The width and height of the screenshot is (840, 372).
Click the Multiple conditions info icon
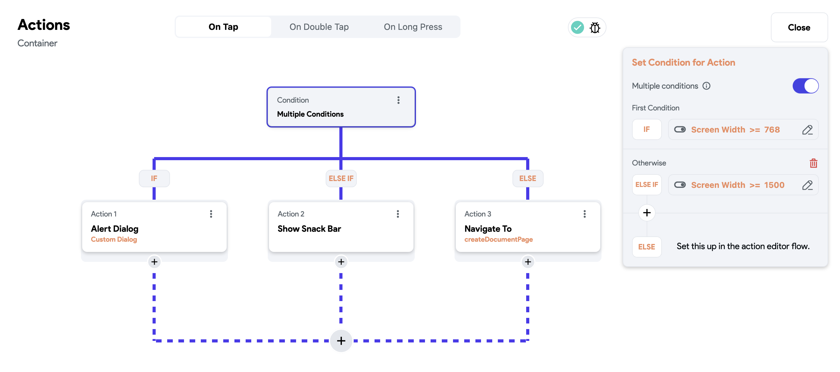point(706,86)
